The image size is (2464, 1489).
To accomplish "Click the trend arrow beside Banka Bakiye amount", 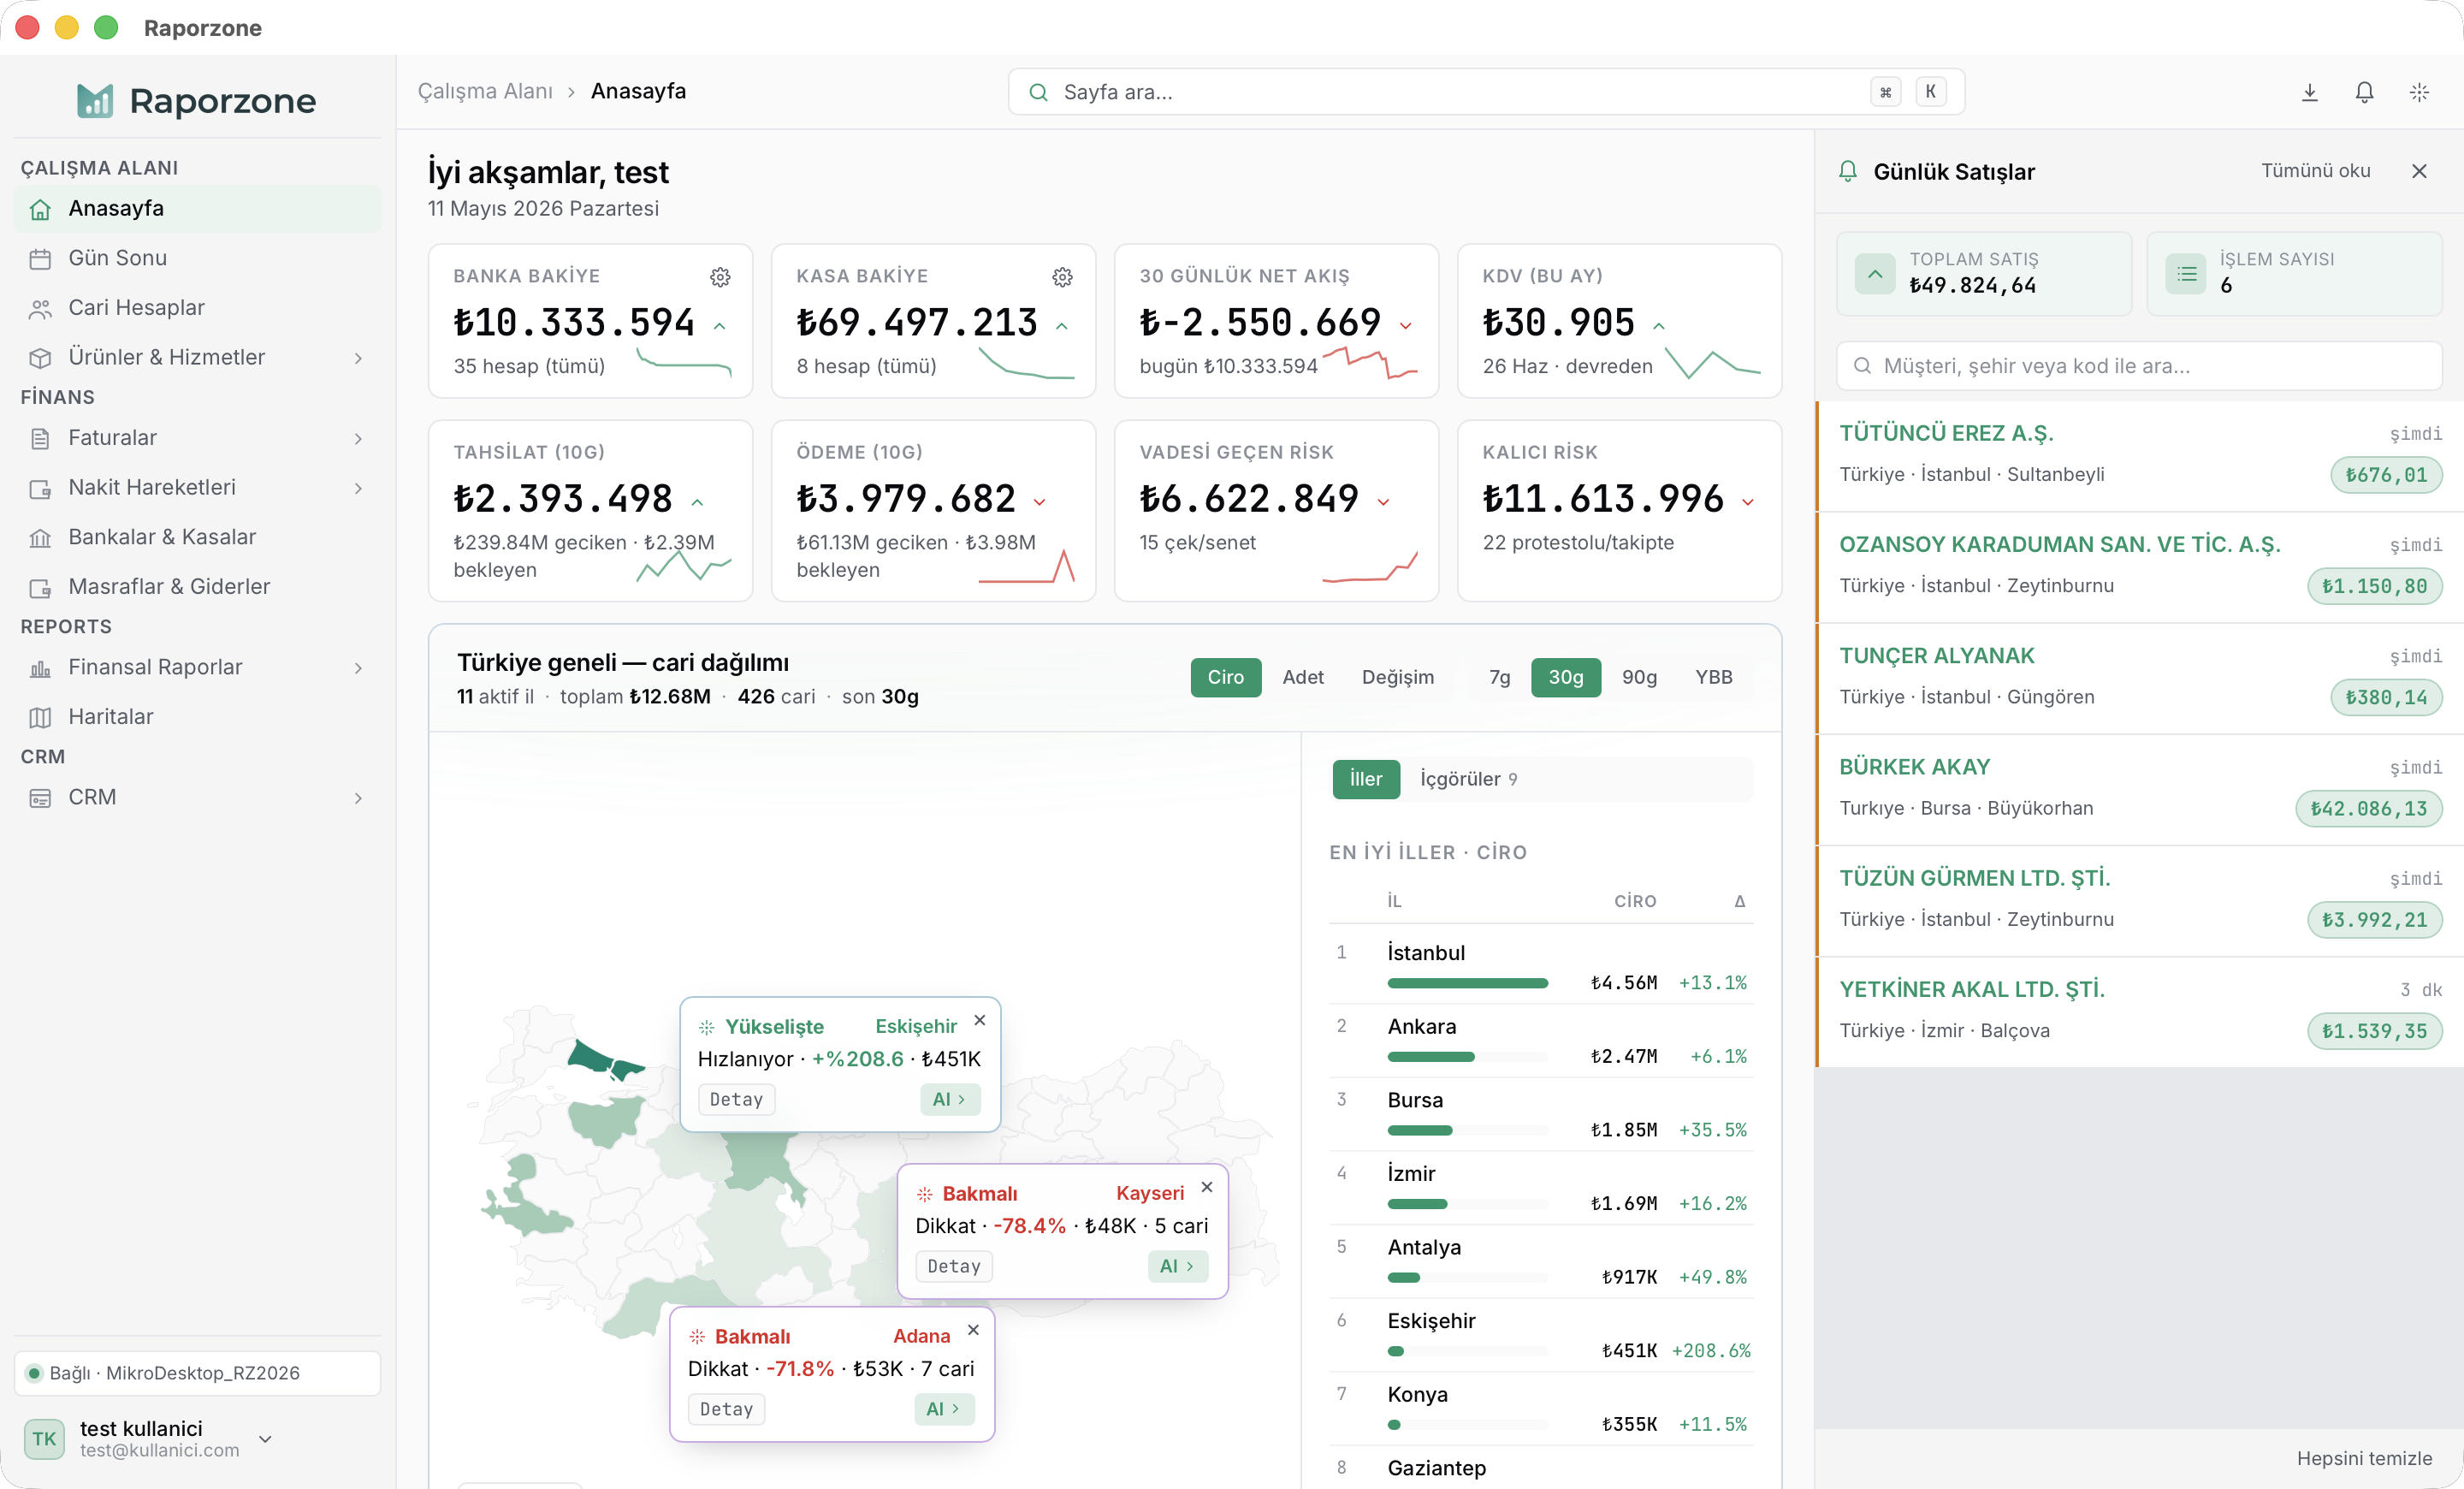I will [719, 326].
